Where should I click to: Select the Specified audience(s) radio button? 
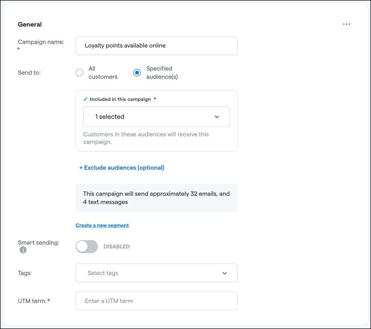pos(137,73)
